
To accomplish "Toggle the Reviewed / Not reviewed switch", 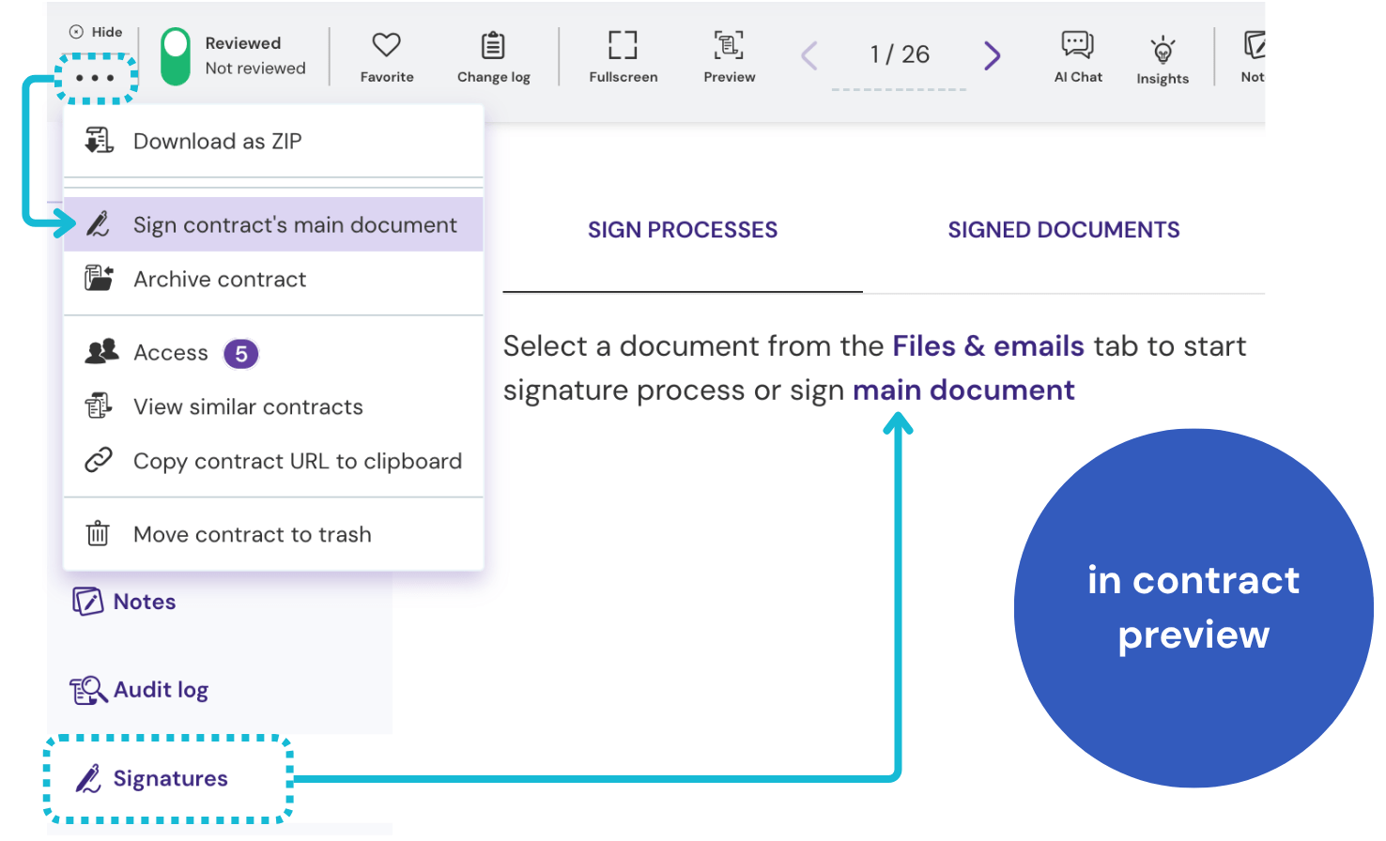I will point(176,56).
